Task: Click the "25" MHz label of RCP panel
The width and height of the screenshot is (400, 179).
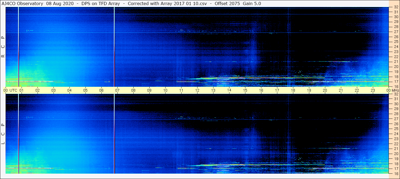Action: tap(396, 42)
